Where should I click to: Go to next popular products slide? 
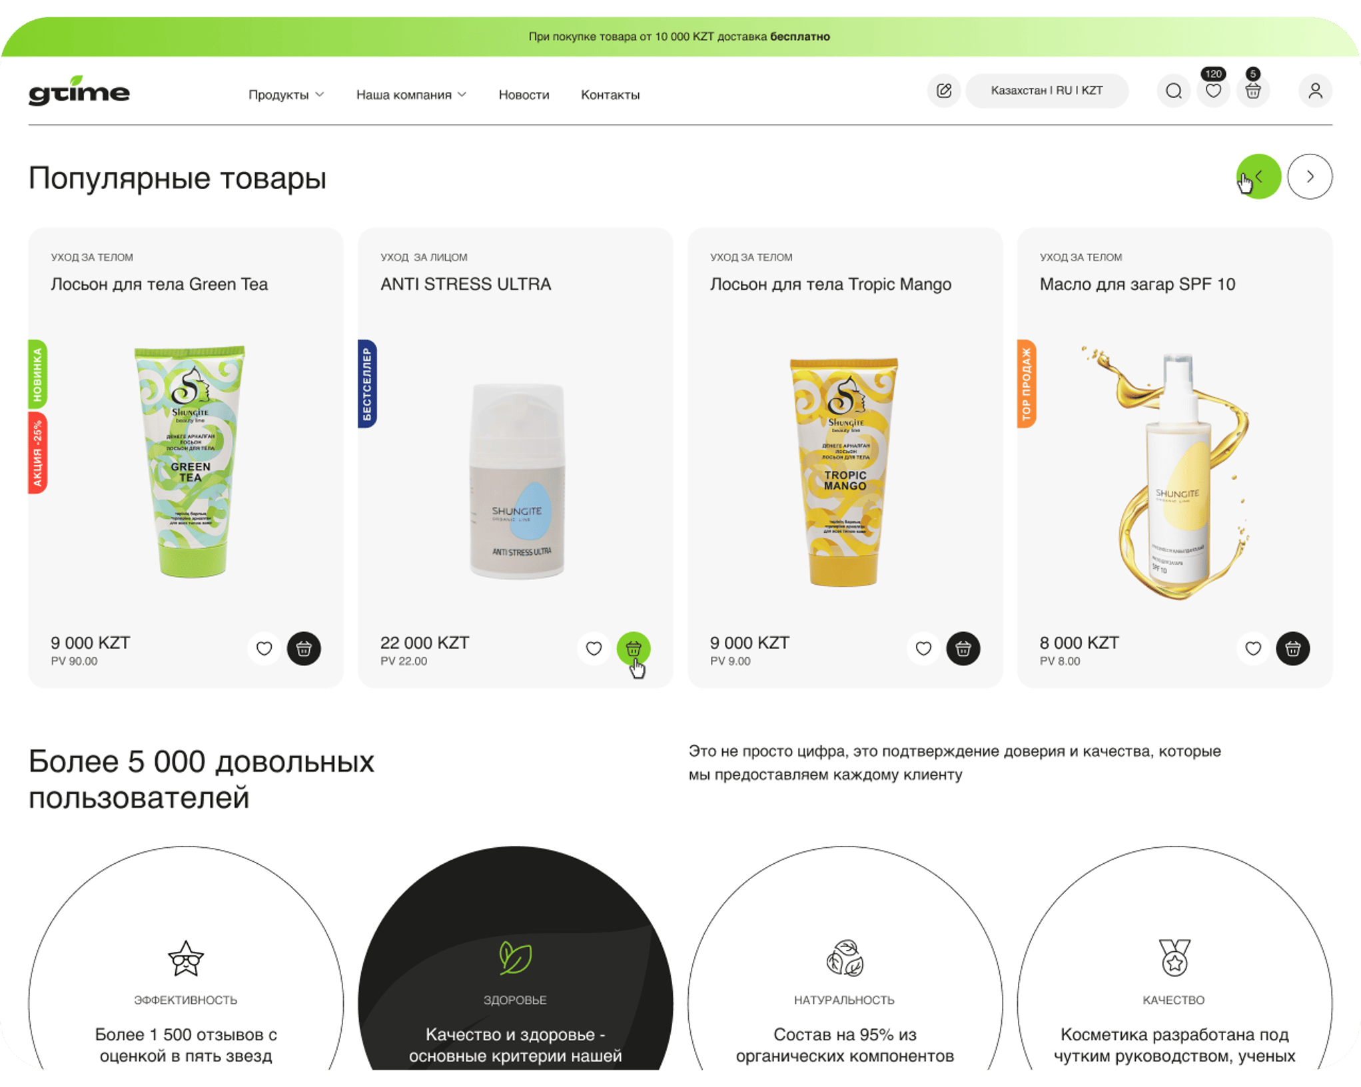pyautogui.click(x=1310, y=177)
